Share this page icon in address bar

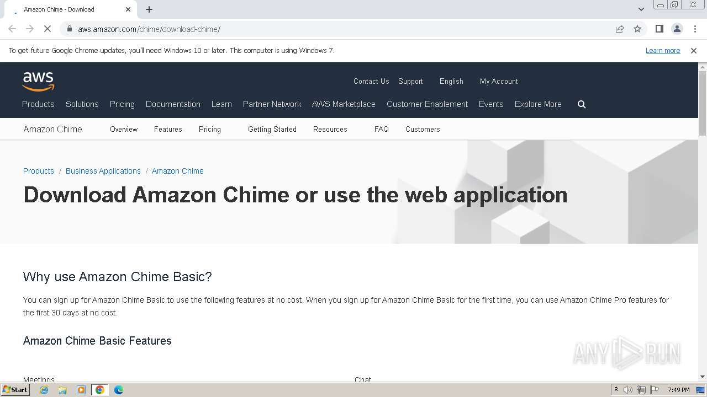[620, 29]
